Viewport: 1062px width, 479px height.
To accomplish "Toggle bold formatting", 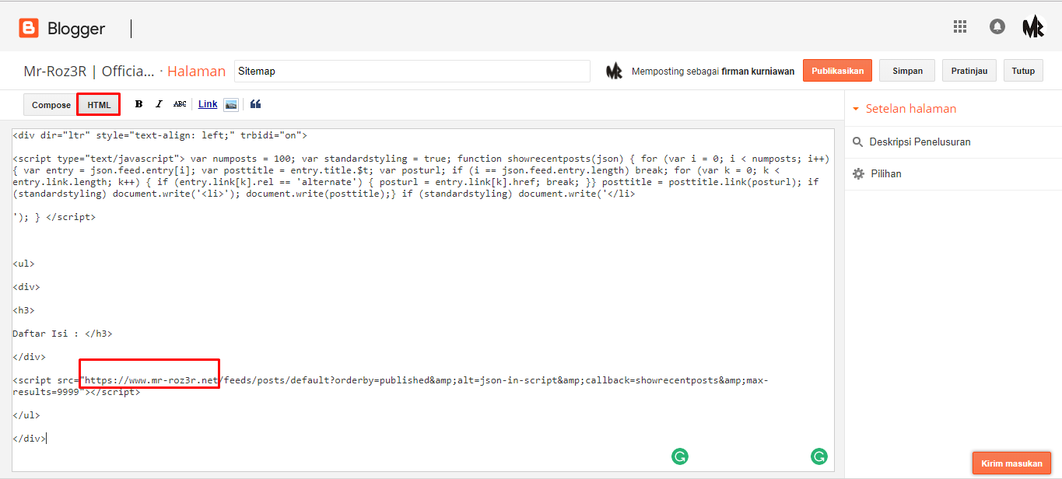I will pyautogui.click(x=138, y=103).
